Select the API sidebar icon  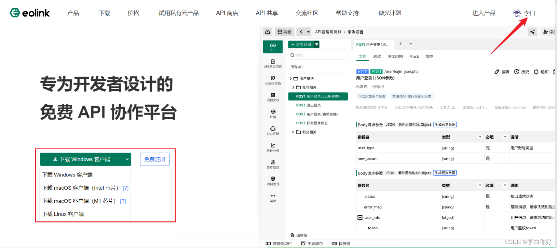(273, 47)
